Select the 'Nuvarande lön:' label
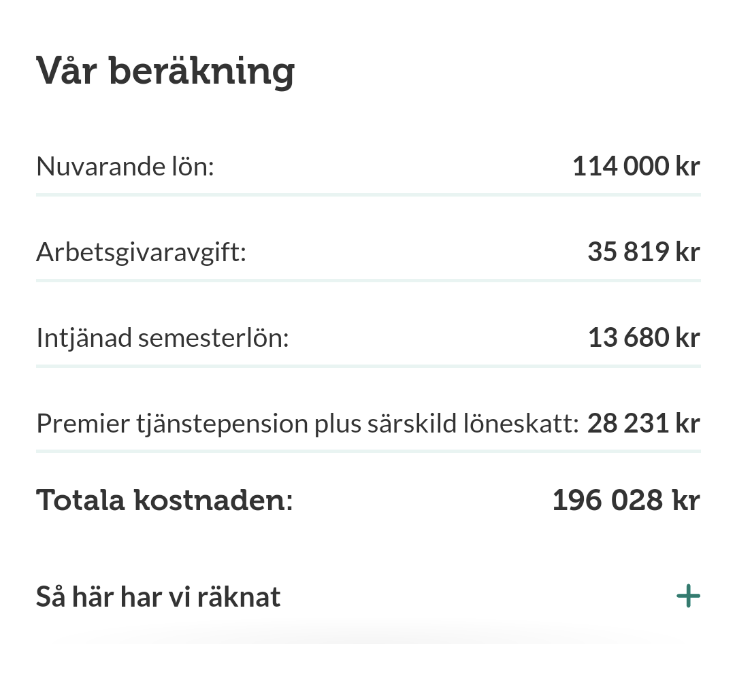 [125, 166]
